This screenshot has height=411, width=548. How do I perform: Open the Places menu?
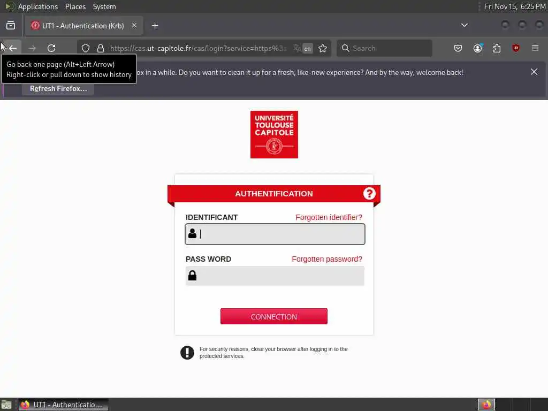tap(75, 6)
